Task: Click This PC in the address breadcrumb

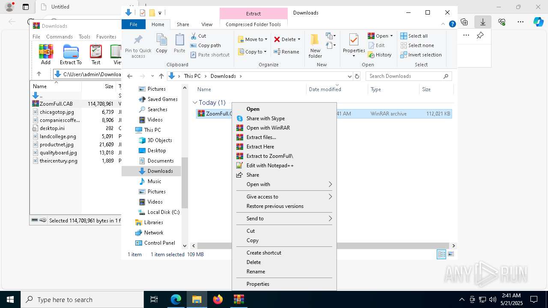Action: 192,76
